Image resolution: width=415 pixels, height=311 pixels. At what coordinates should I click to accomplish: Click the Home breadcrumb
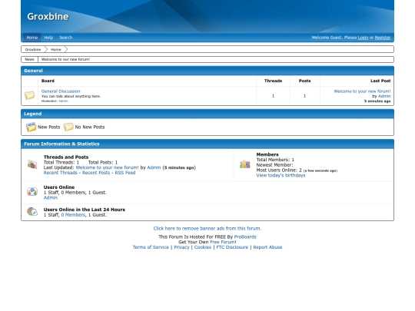pos(56,49)
